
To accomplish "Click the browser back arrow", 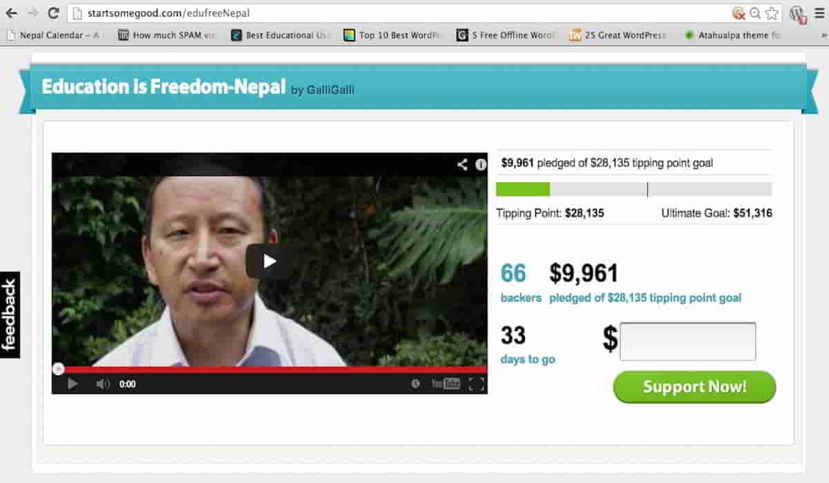I will coord(11,13).
